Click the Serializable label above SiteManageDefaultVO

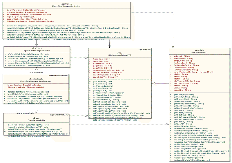coord(145,50)
